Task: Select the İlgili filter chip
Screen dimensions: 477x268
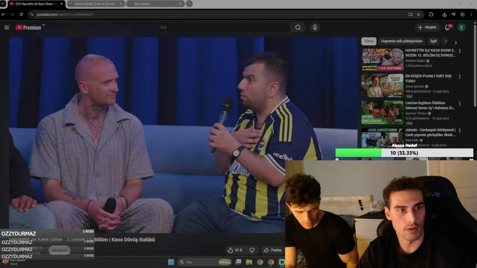Action: click(433, 41)
